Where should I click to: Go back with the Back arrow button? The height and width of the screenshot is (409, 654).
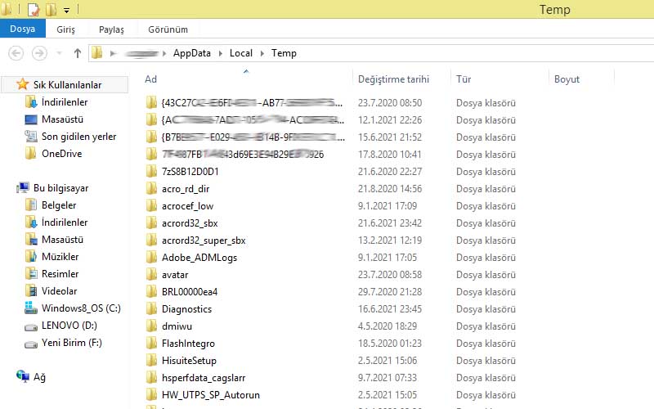16,53
